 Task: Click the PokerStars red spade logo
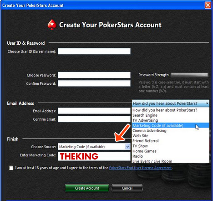pyautogui.click(x=52, y=25)
